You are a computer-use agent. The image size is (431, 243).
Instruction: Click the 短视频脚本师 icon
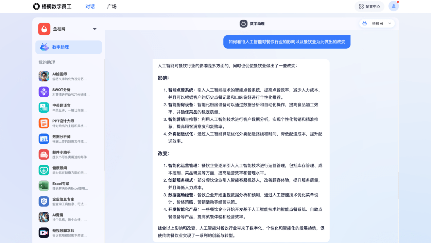point(44,232)
